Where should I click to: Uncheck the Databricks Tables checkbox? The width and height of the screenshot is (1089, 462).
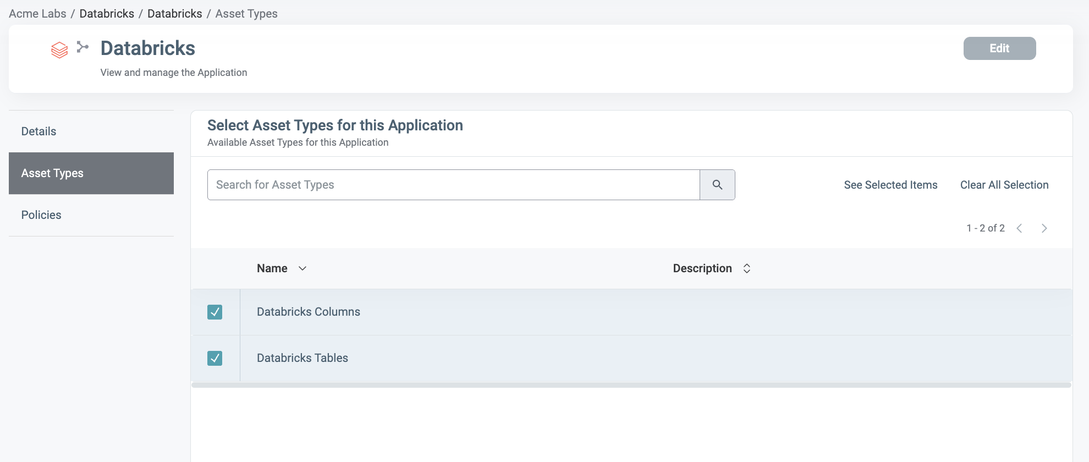click(x=215, y=359)
